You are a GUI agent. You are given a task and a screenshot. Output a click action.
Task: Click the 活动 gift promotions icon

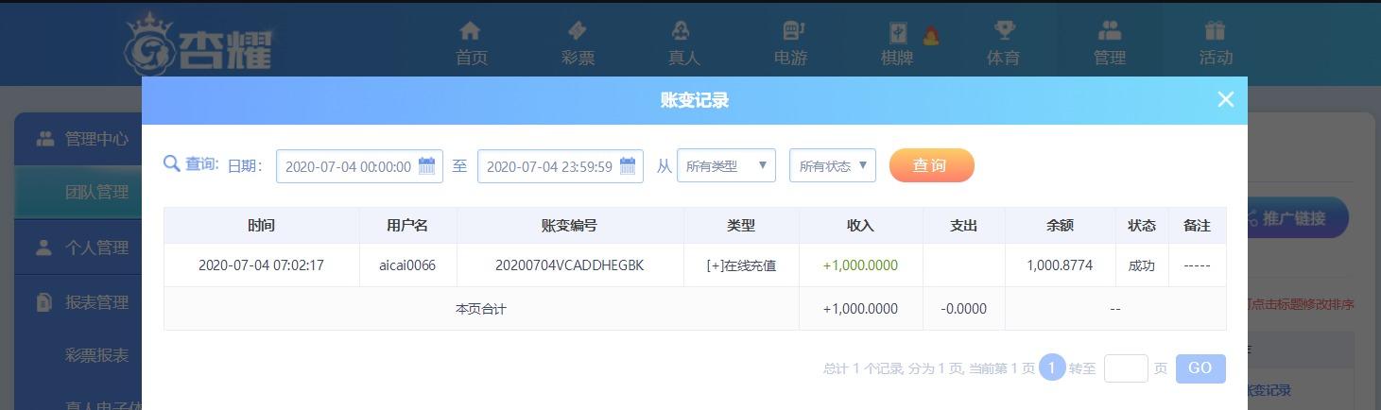pyautogui.click(x=1215, y=32)
